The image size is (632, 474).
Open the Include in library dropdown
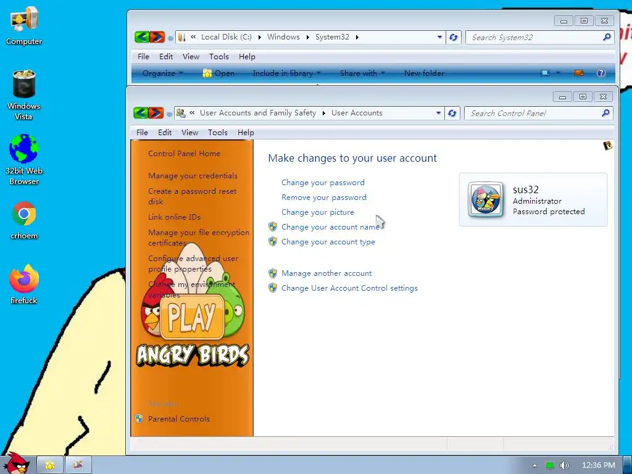coord(286,73)
